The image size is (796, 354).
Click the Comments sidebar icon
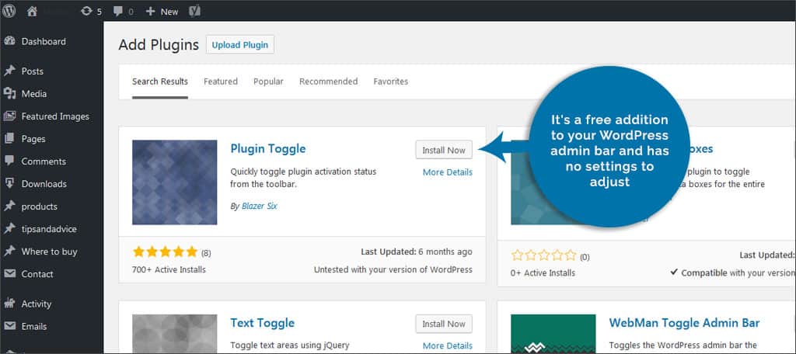(x=9, y=161)
